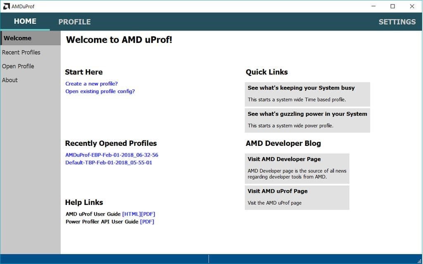Click the AMD logo icon in title bar
The height and width of the screenshot is (264, 423).
coord(7,6)
